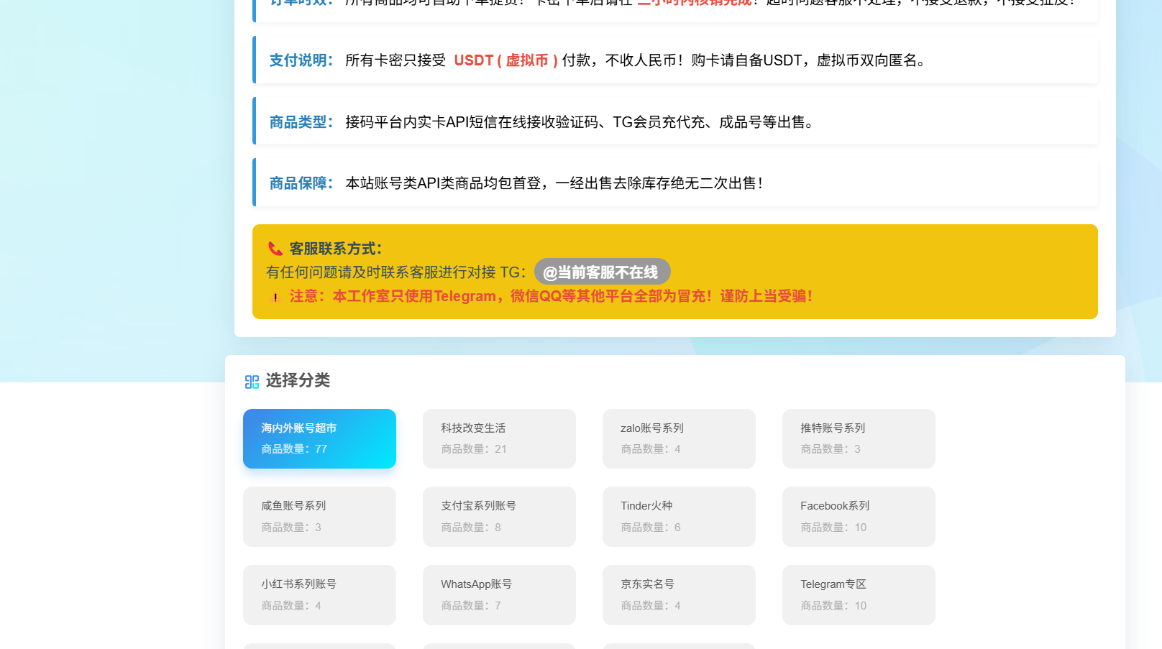Open the Tinder火种 category
Viewport: 1162px width, 649px height.
click(x=679, y=517)
